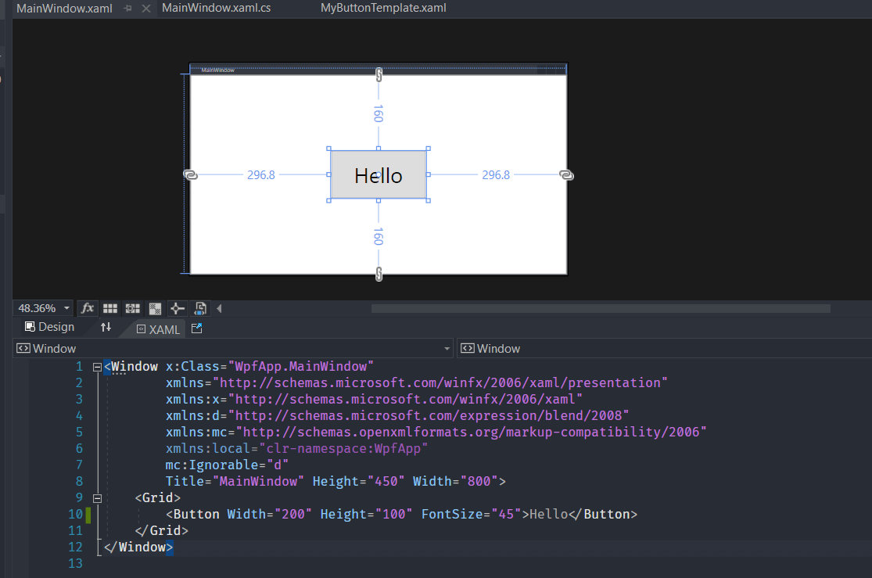Select the Hello button on the designer
872x578 pixels.
pos(379,174)
